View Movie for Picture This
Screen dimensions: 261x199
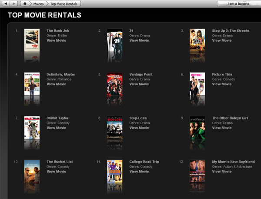click(222, 84)
